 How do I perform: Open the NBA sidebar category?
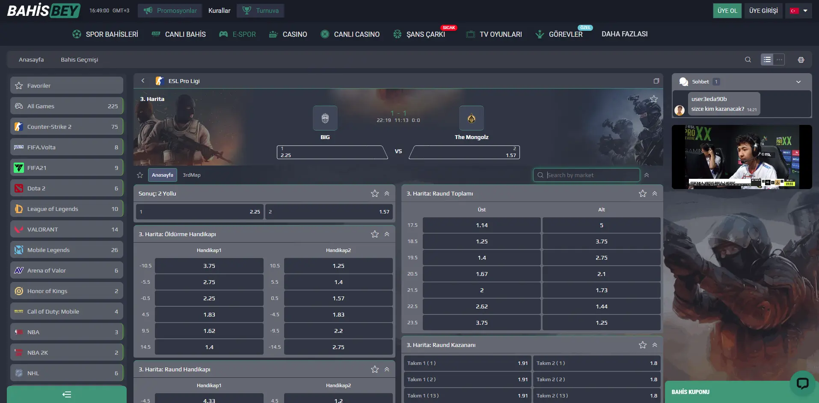[67, 332]
